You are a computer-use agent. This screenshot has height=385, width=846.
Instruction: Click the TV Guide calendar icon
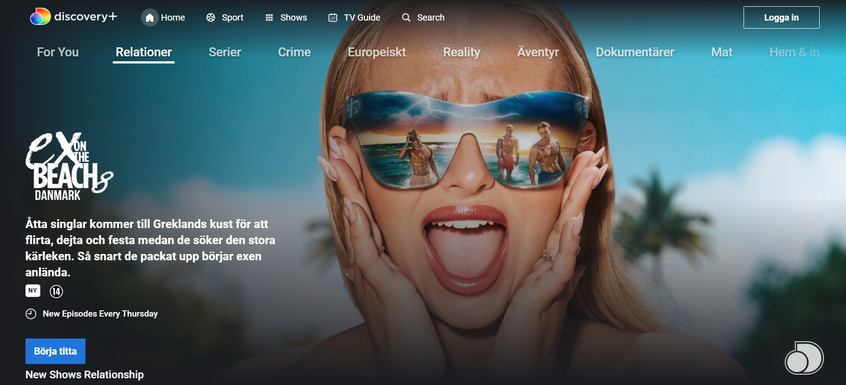click(x=333, y=17)
